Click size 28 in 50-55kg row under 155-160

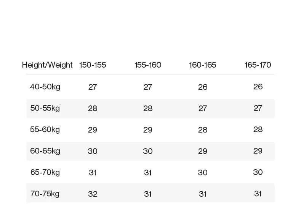click(x=148, y=108)
